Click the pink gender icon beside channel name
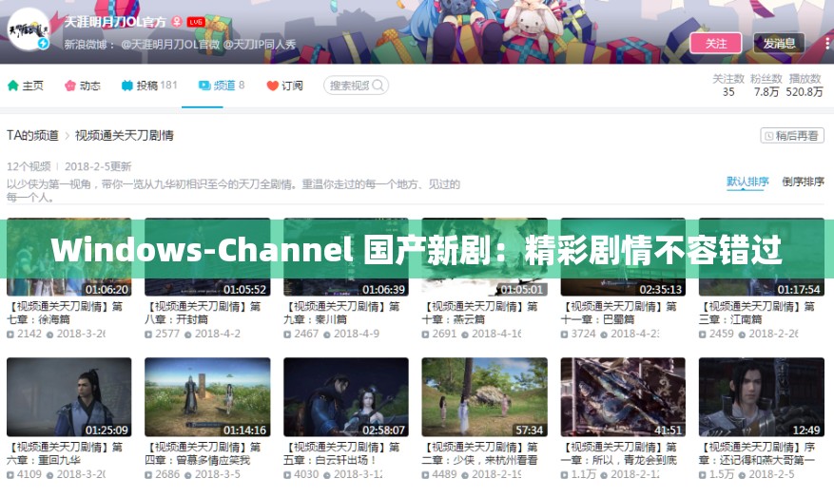This screenshot has height=498, width=834. 177,22
